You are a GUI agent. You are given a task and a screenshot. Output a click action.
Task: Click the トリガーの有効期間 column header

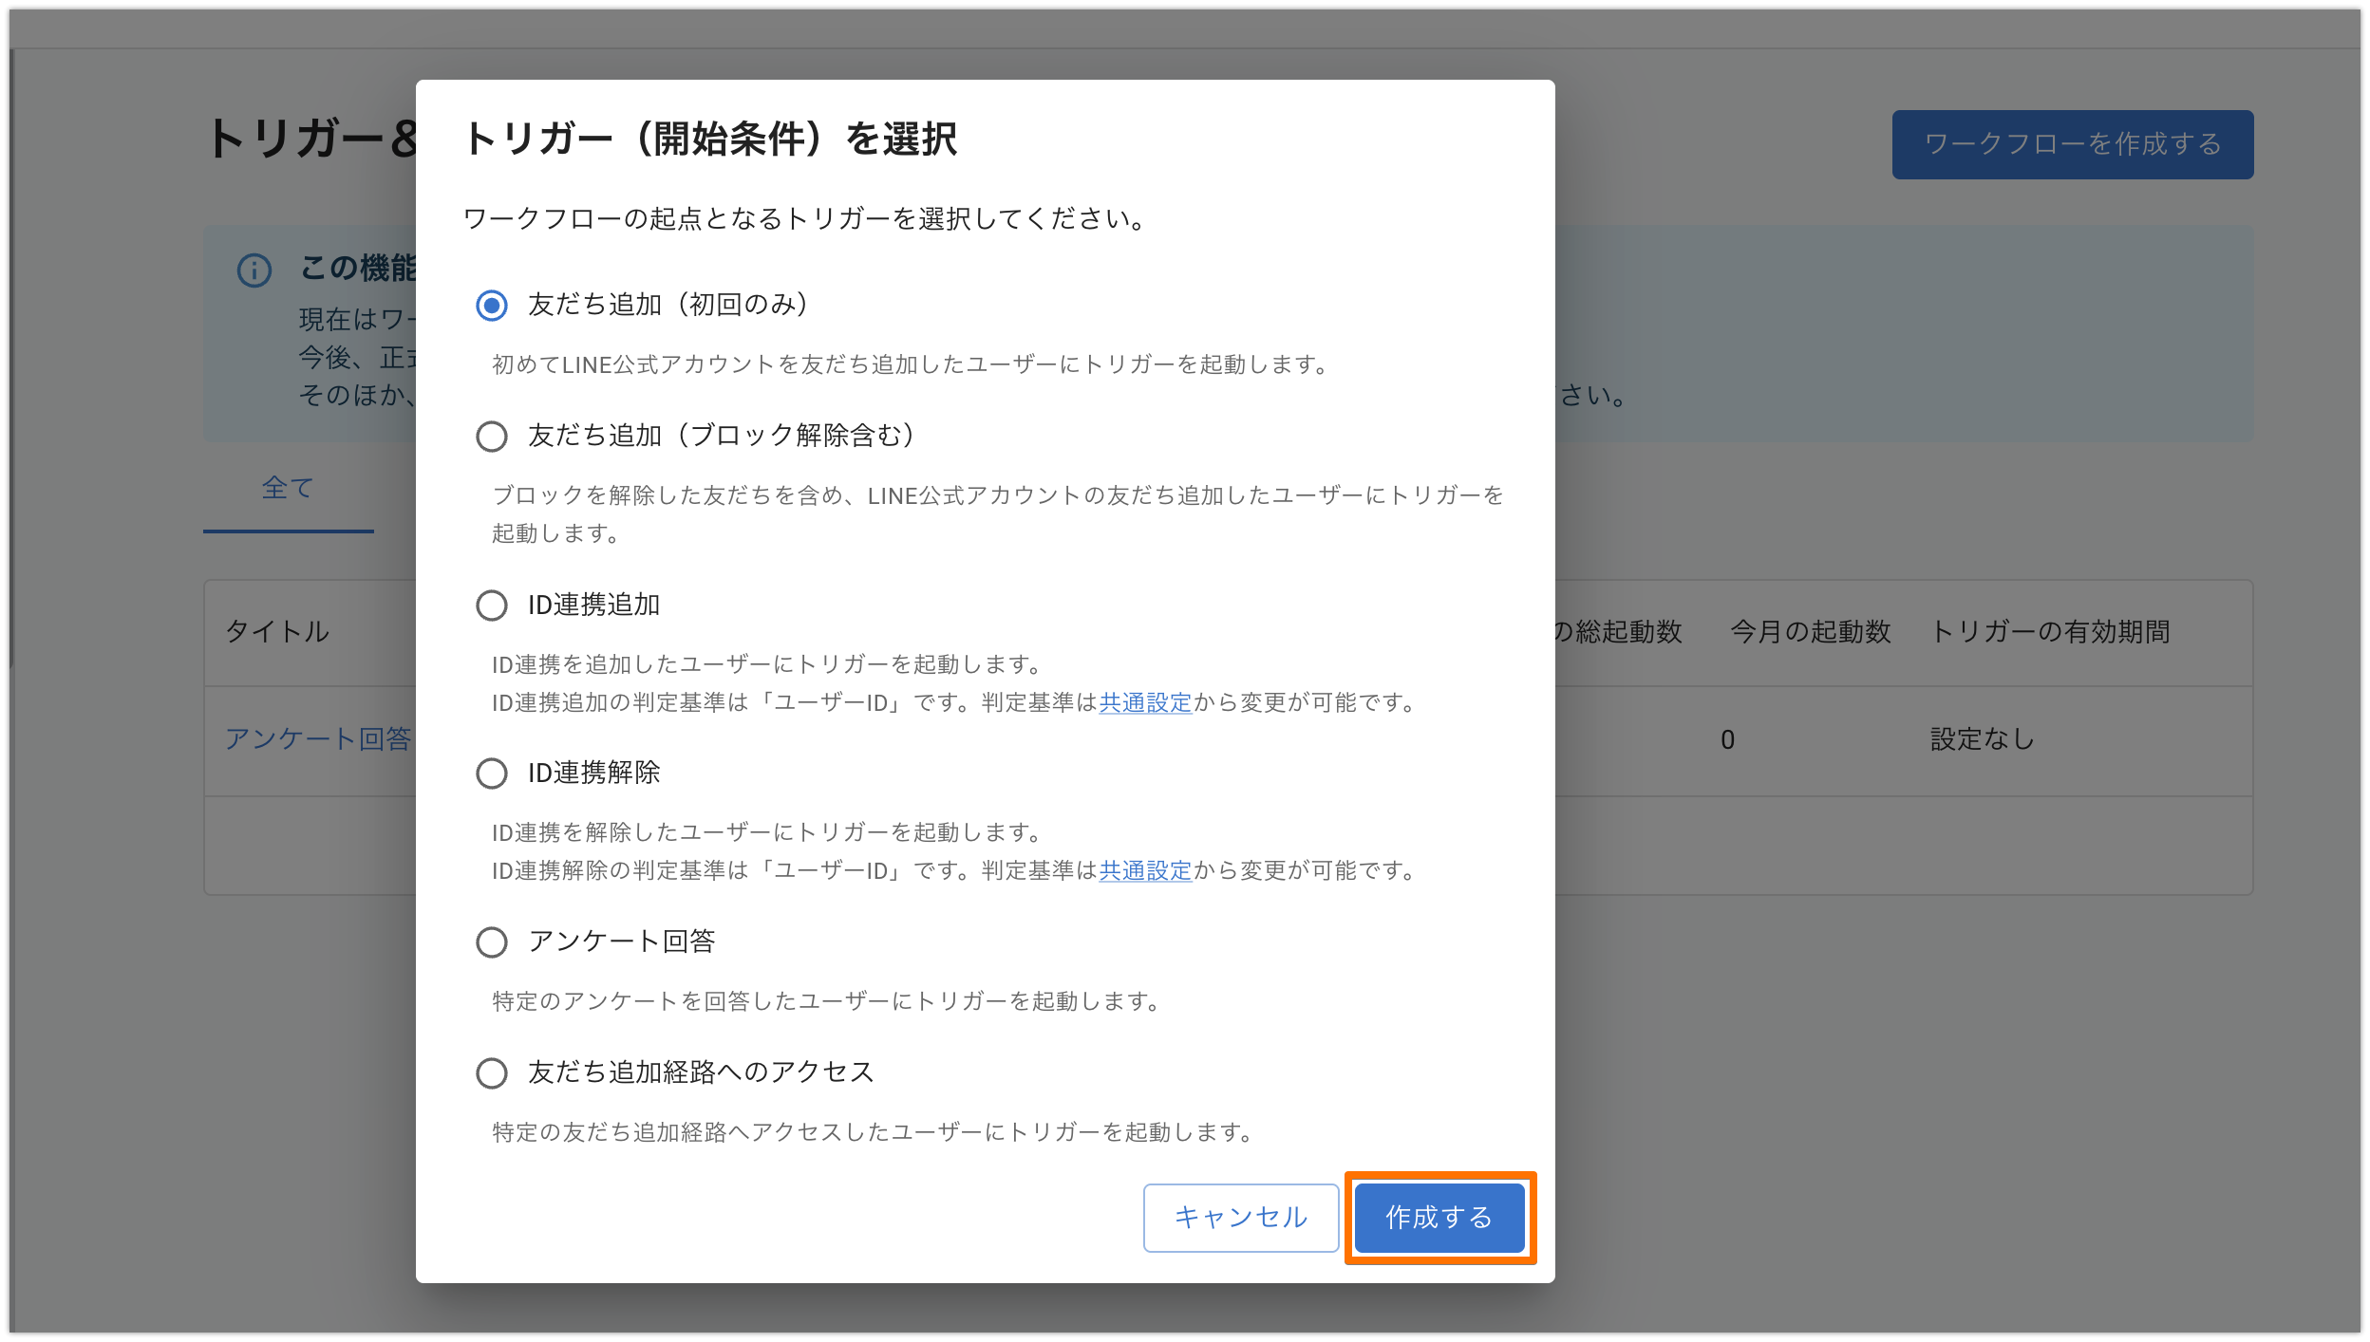pos(2050,632)
